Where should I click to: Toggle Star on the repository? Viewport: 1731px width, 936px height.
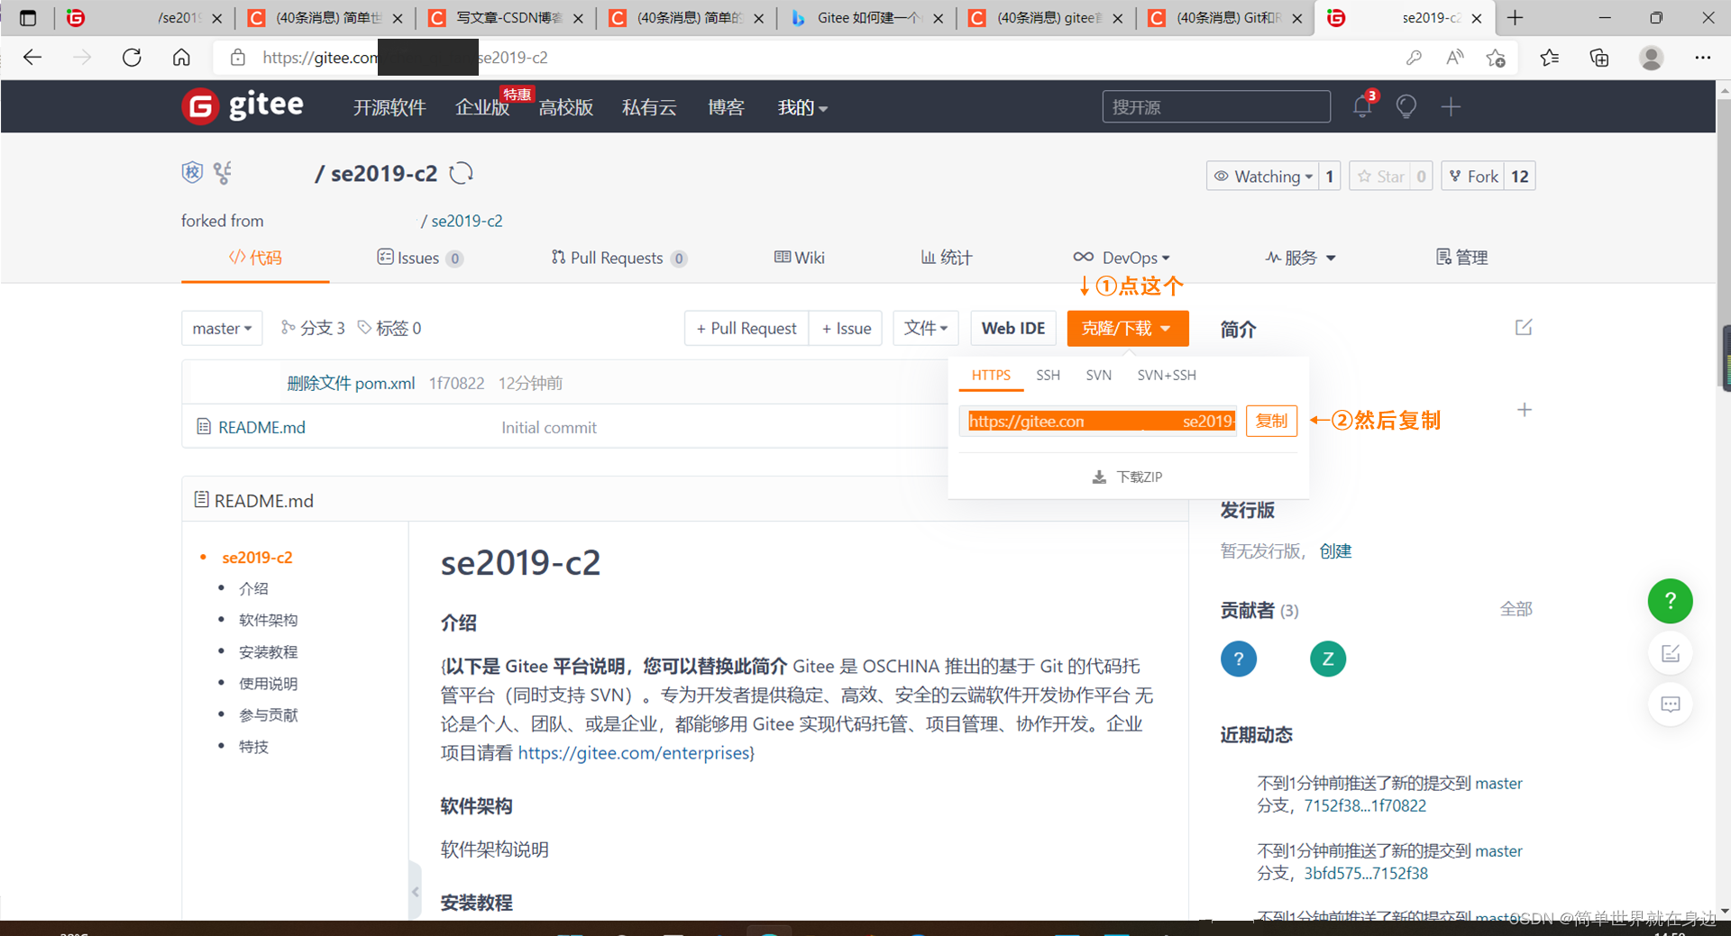1381,176
